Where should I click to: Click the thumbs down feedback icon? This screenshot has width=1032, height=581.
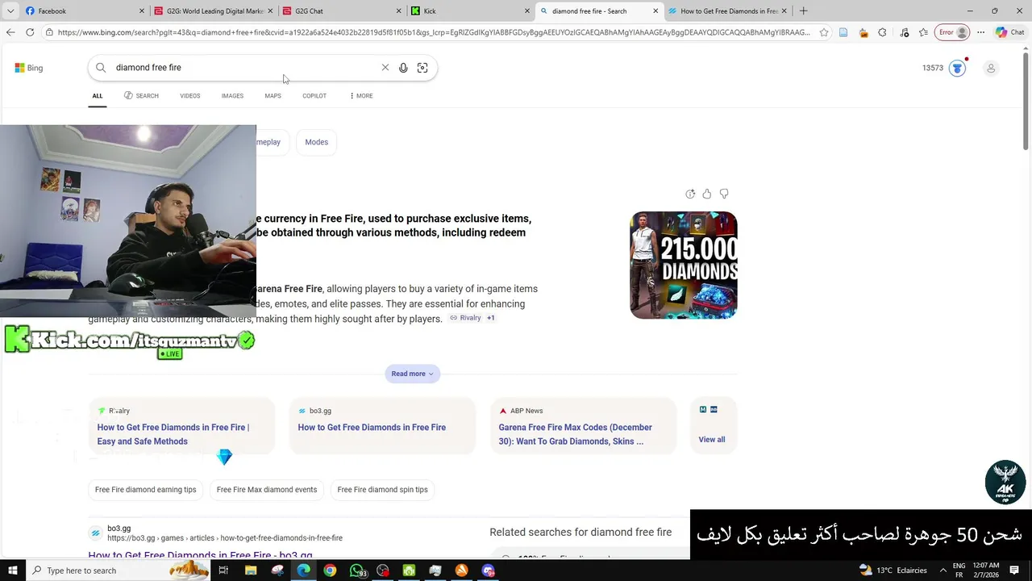point(724,194)
